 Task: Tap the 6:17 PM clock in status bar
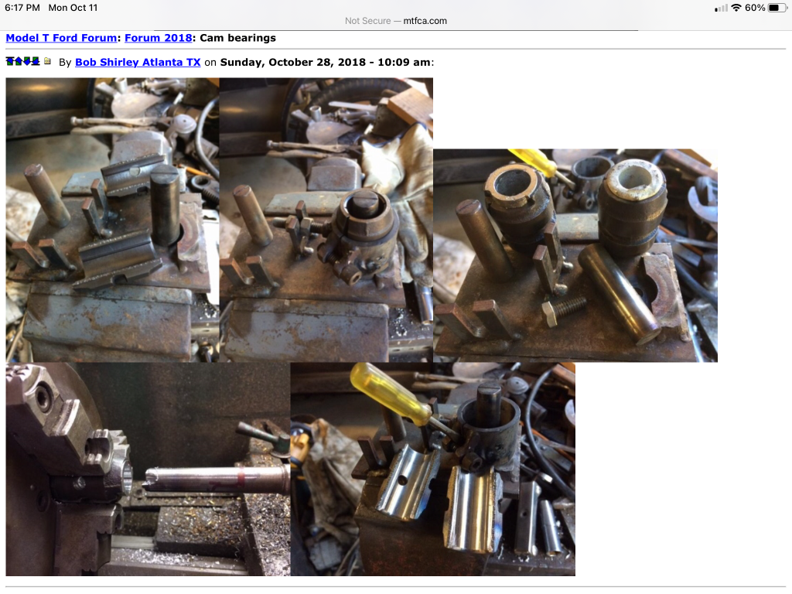coord(22,8)
